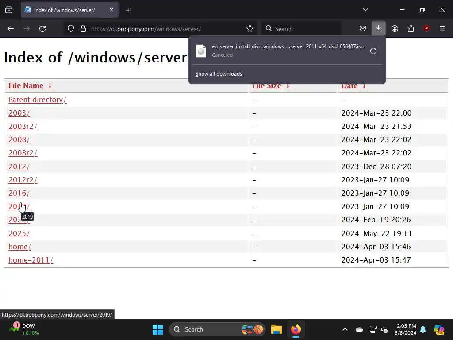453x340 pixels.
Task: Open tracking protection shield icon
Action: (71, 29)
